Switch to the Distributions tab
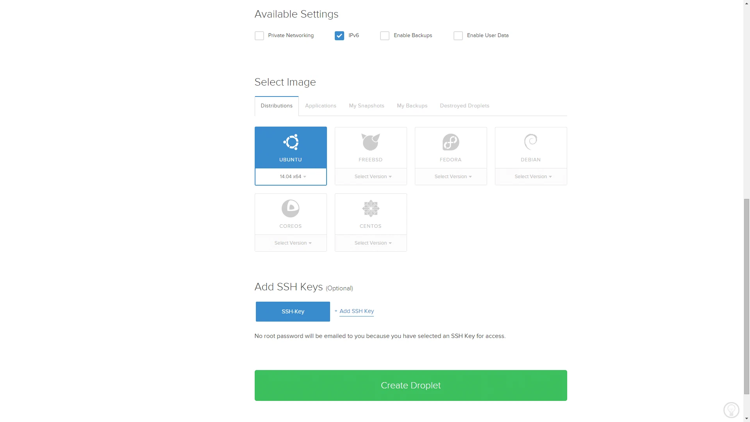750x422 pixels. (x=277, y=106)
